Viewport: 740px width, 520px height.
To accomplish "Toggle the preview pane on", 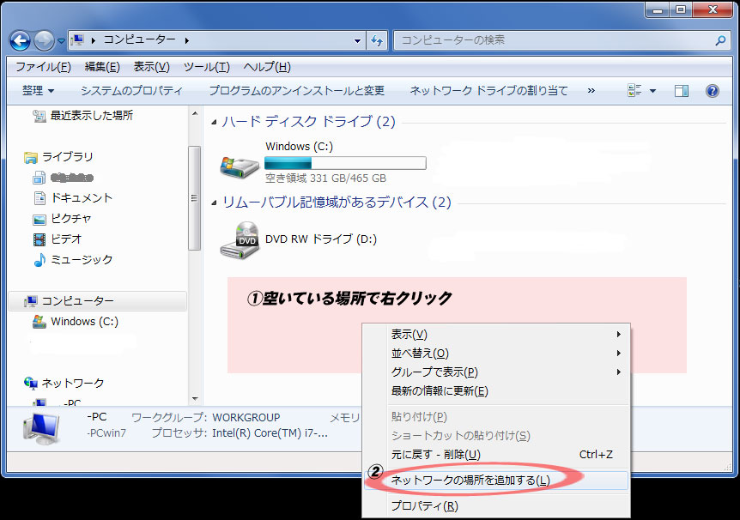I will tap(681, 89).
